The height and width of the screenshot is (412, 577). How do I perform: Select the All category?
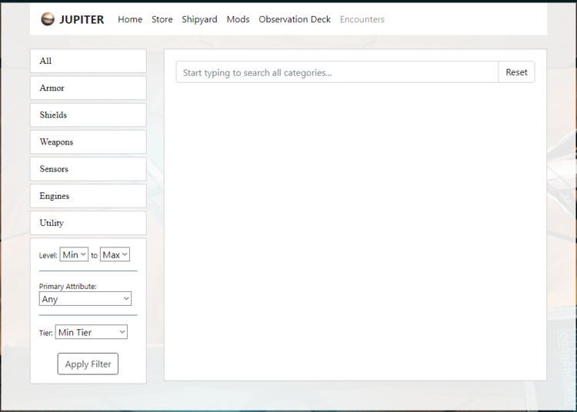(88, 61)
